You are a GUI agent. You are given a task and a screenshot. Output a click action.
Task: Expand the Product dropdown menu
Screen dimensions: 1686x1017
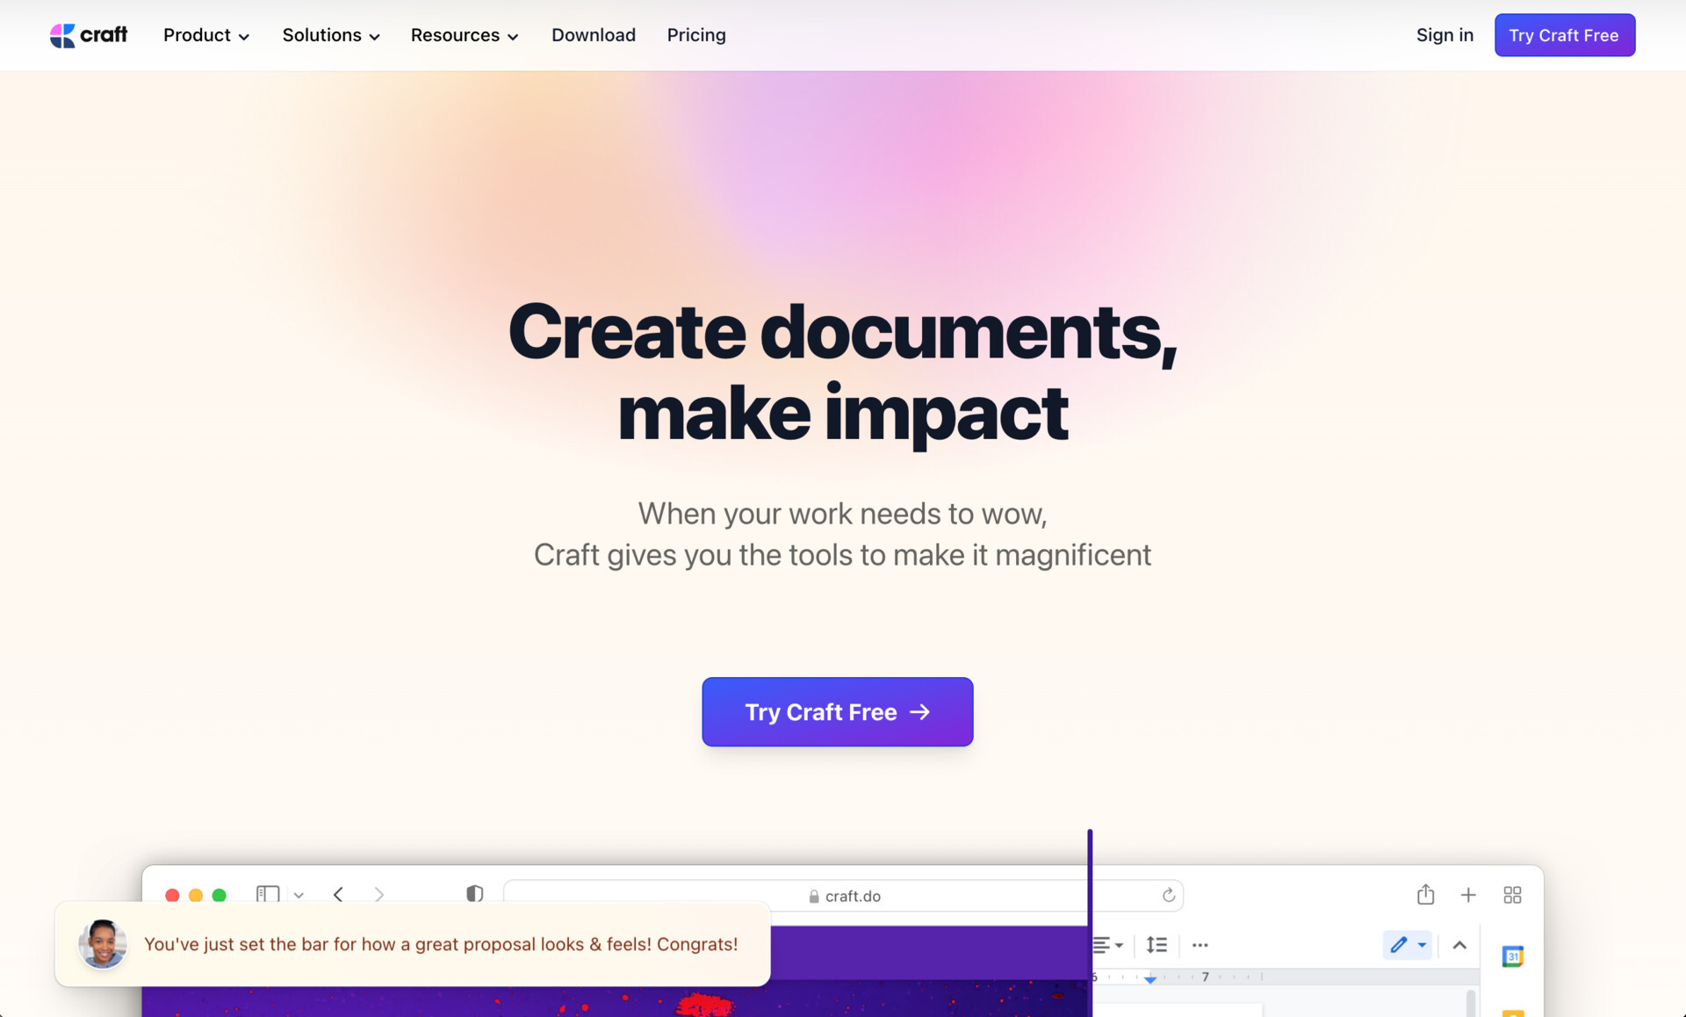coord(206,33)
